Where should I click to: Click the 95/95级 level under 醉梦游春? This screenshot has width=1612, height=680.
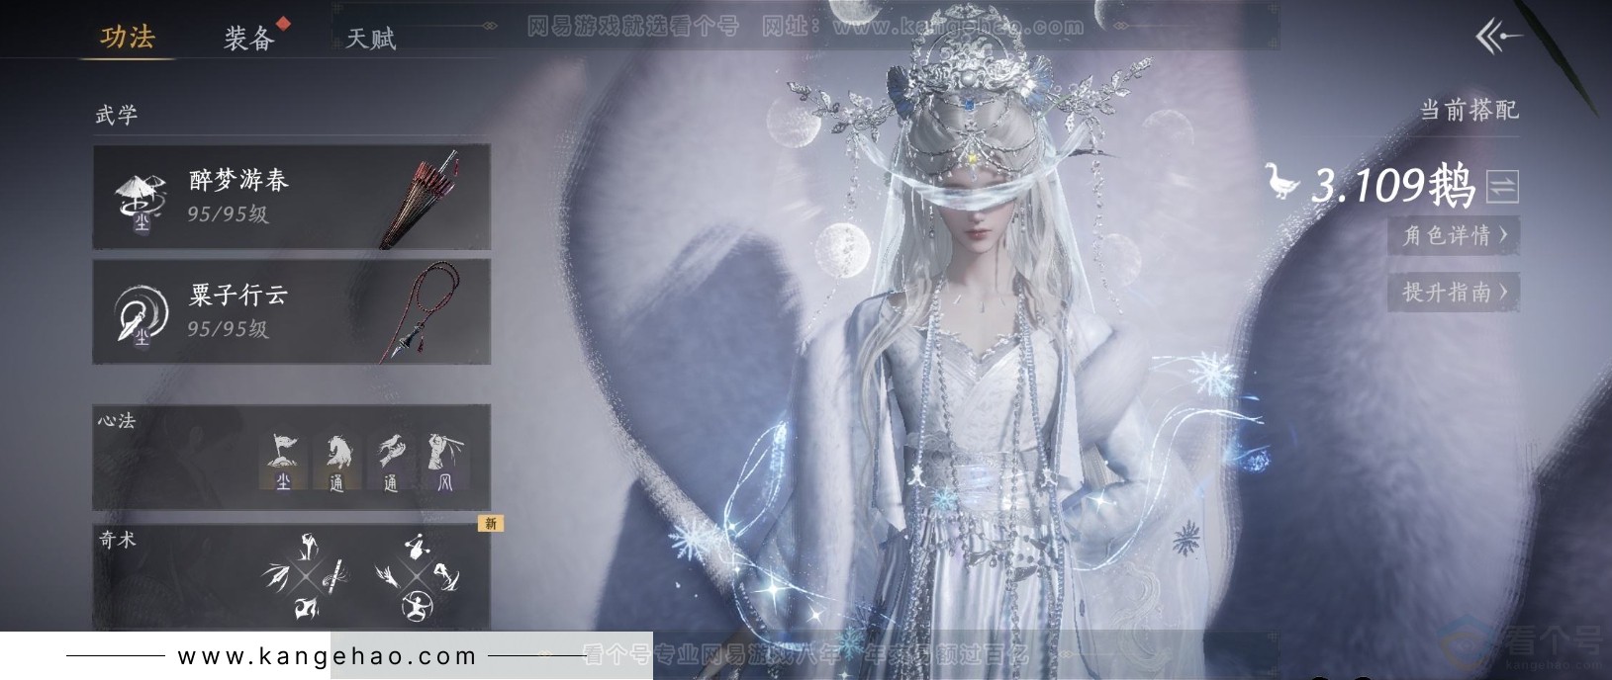tap(229, 214)
